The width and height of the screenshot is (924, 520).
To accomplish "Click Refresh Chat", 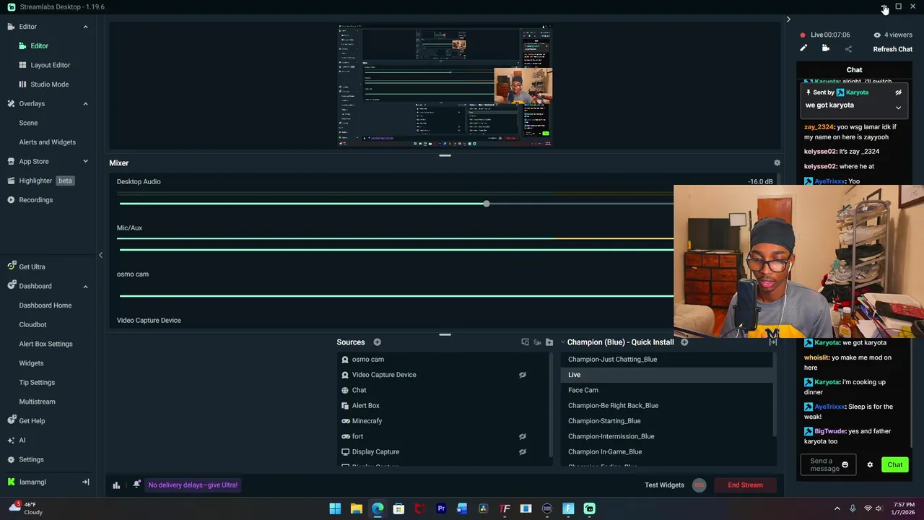I will (x=893, y=49).
